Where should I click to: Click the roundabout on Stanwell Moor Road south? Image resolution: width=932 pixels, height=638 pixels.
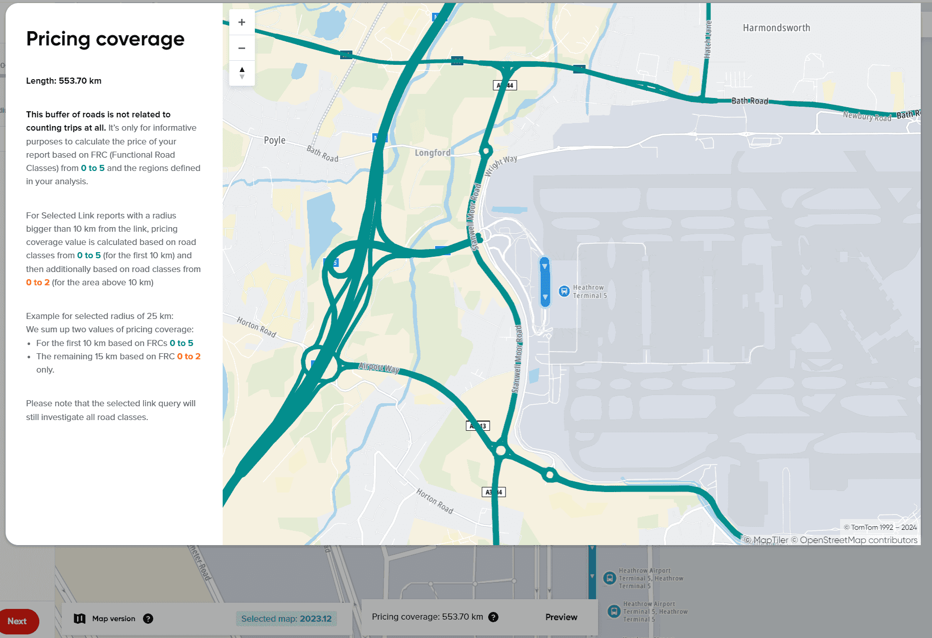pos(500,450)
